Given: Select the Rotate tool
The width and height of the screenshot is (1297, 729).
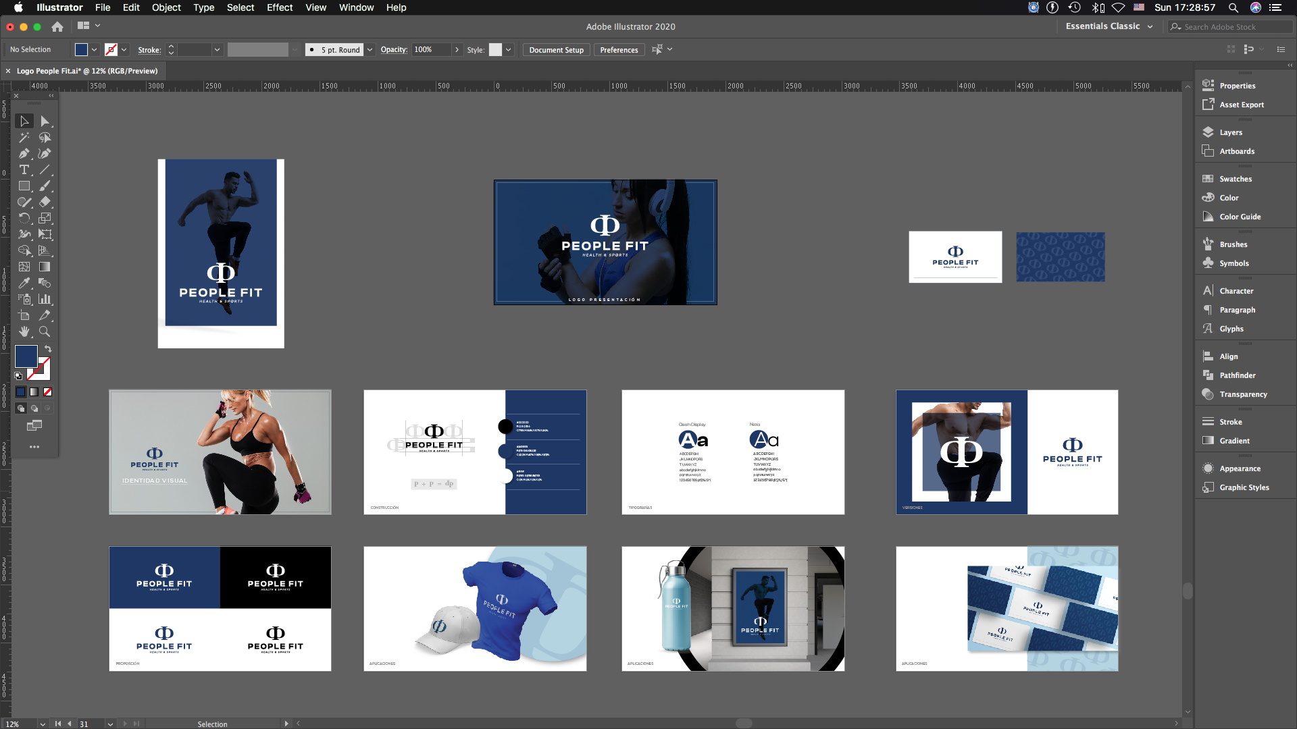Looking at the screenshot, I should [24, 219].
